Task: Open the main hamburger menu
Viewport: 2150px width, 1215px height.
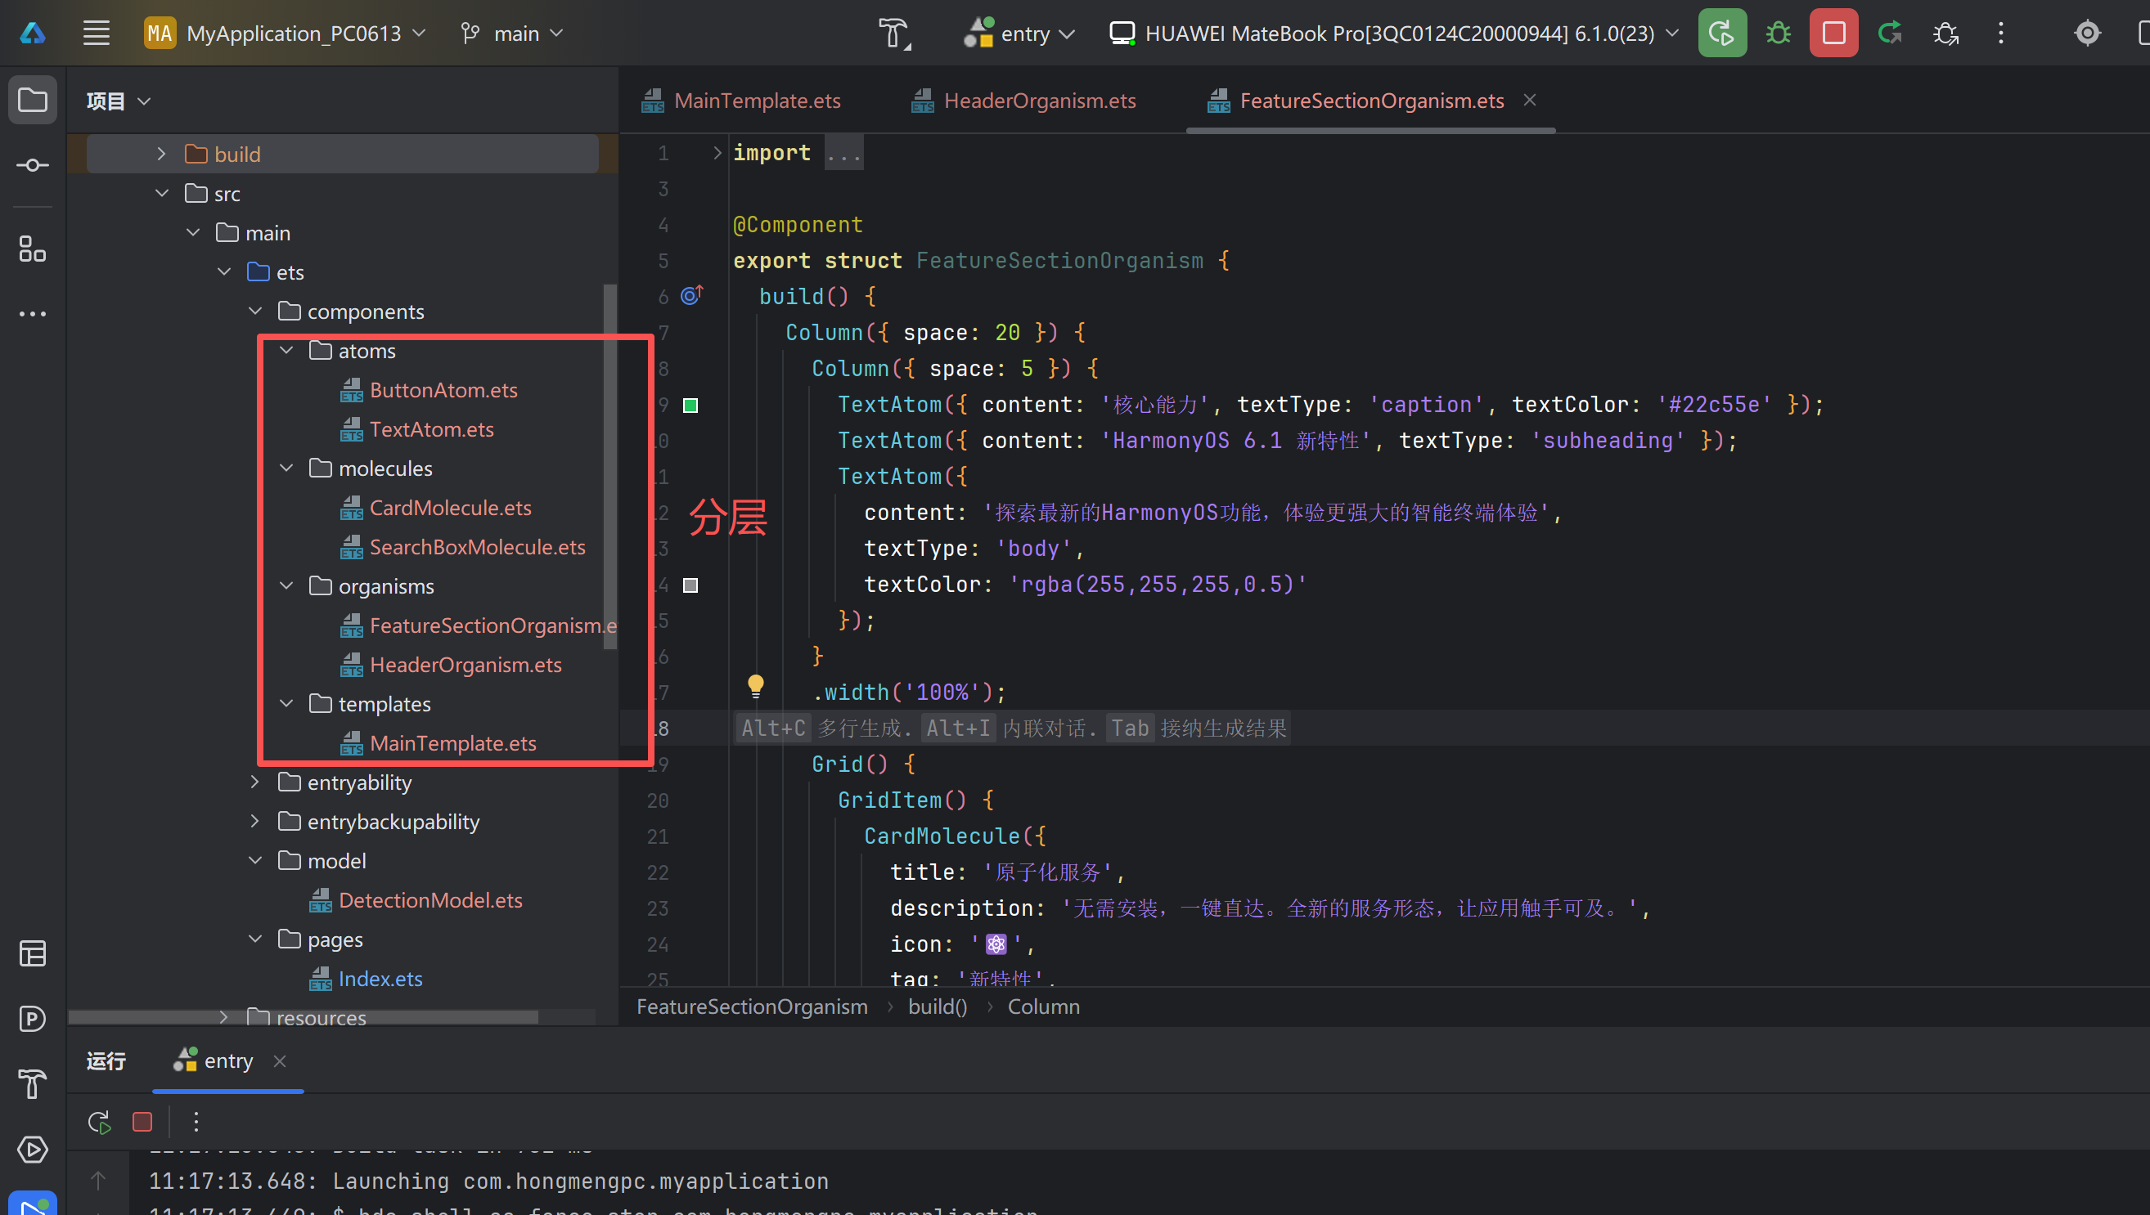Action: [x=96, y=34]
